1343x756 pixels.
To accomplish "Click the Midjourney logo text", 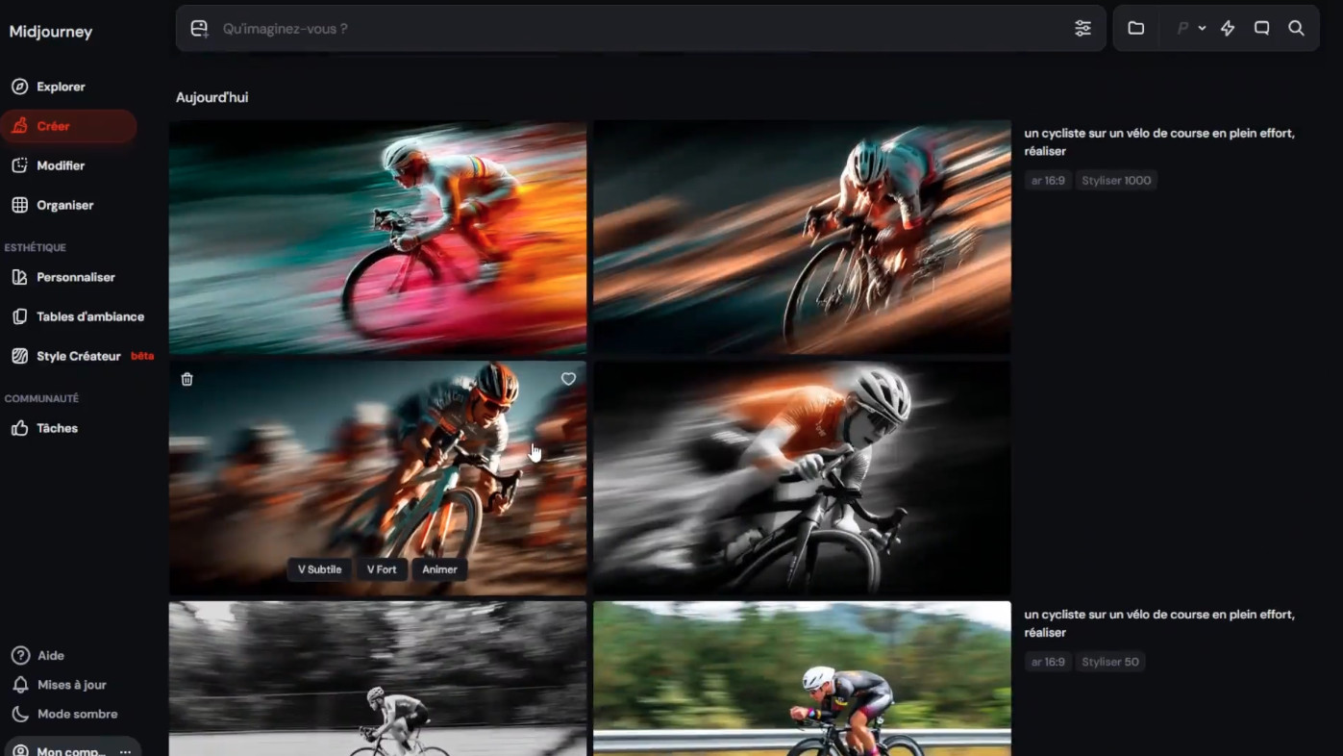I will pos(51,32).
